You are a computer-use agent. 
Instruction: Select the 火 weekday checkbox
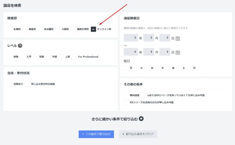tap(137, 68)
